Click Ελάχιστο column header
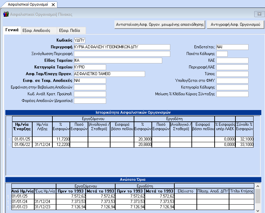 185,191
